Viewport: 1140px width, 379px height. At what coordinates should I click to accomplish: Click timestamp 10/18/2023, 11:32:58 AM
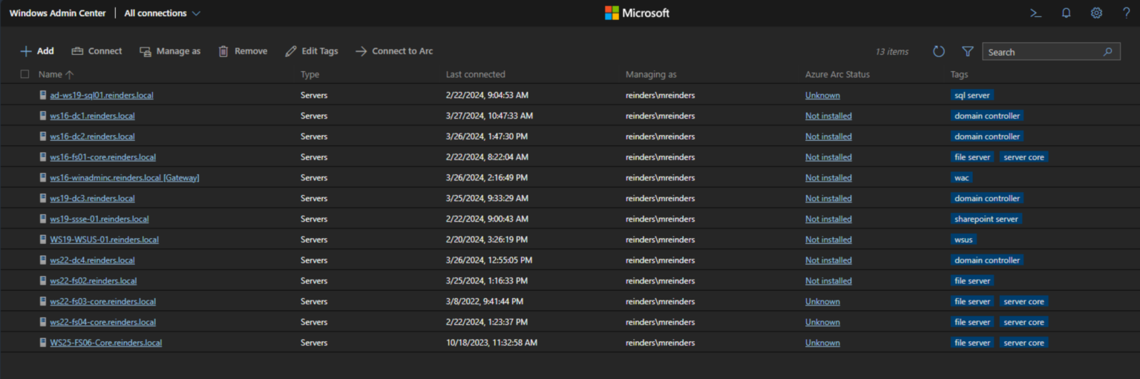point(491,343)
